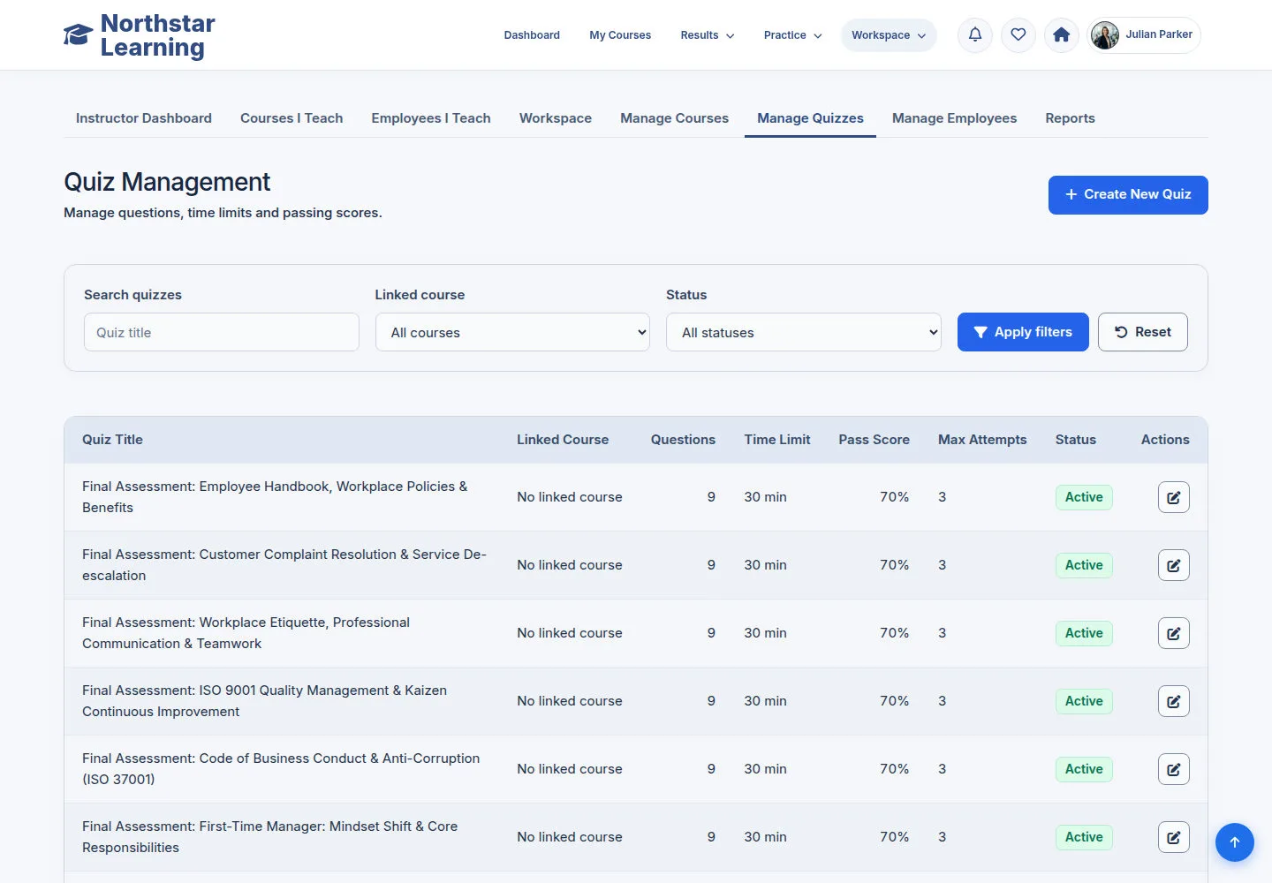Click the Time Limit column header
Viewport: 1272px width, 883px height.
click(x=776, y=440)
